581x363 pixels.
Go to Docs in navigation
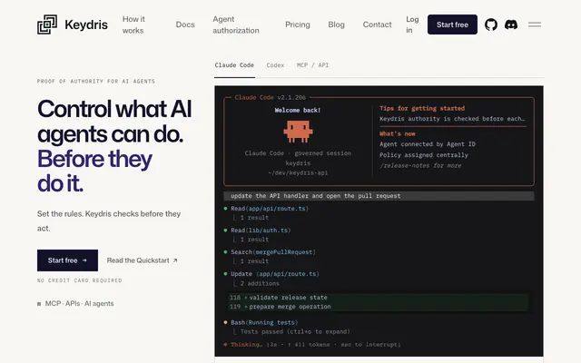coord(185,25)
